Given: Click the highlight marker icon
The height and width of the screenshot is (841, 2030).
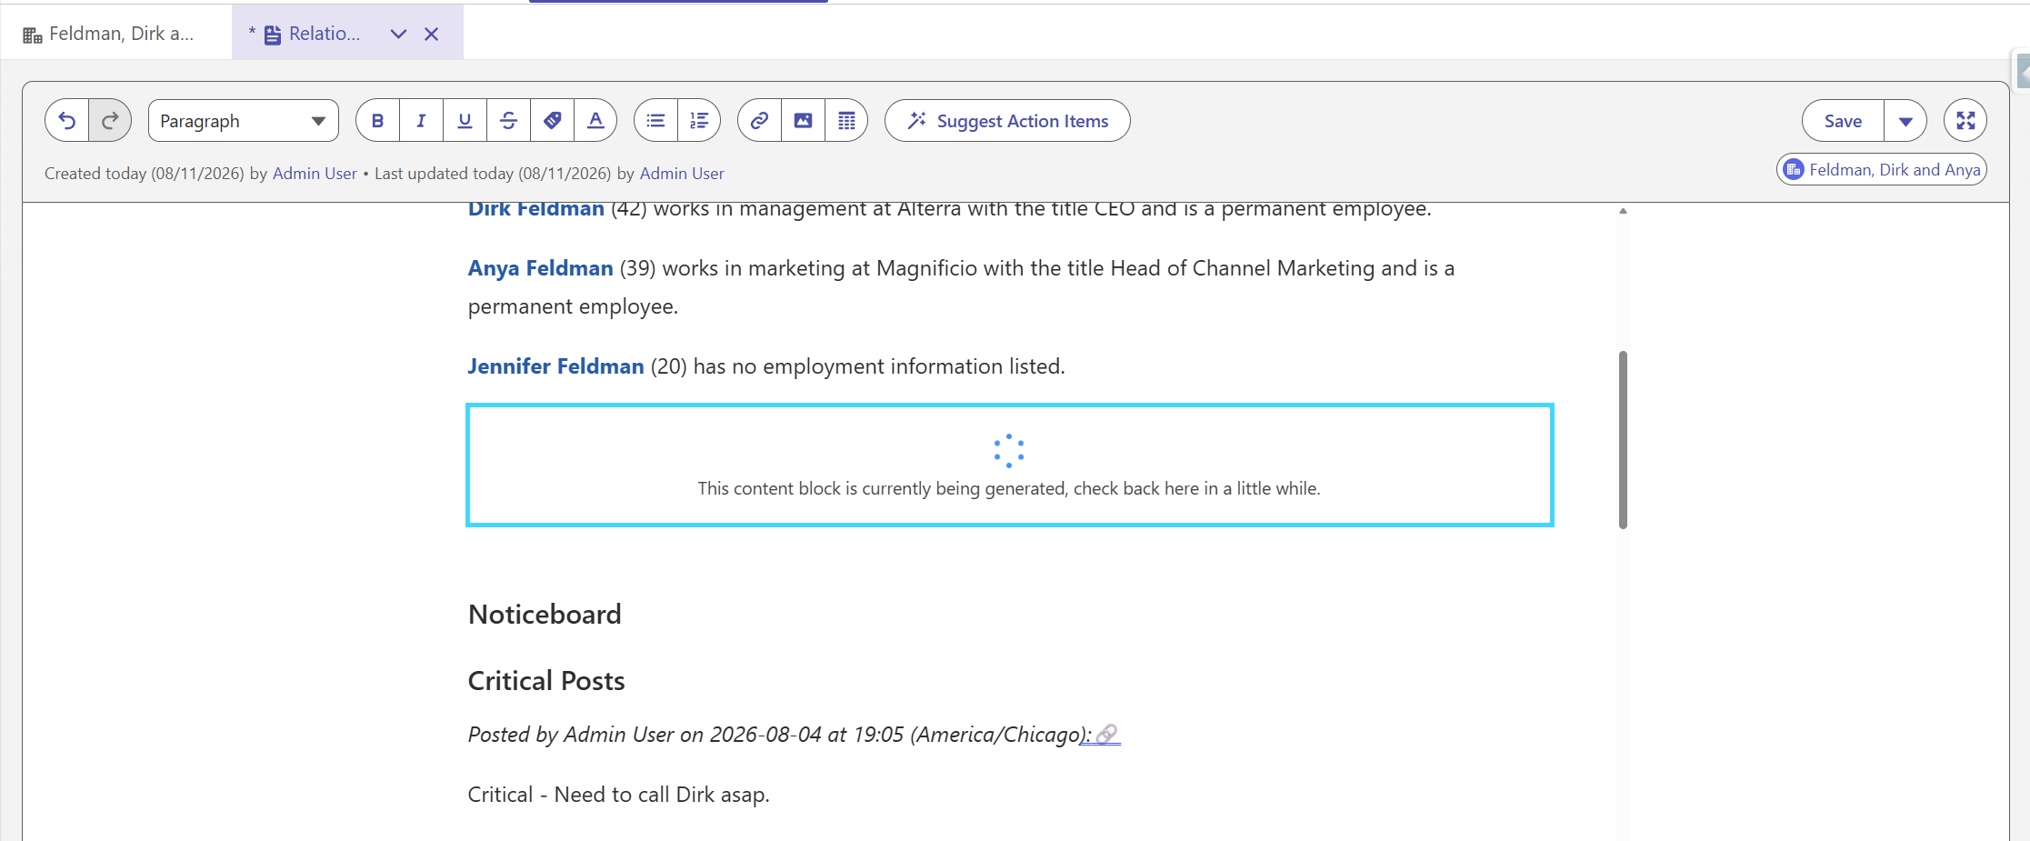Looking at the screenshot, I should pyautogui.click(x=552, y=121).
